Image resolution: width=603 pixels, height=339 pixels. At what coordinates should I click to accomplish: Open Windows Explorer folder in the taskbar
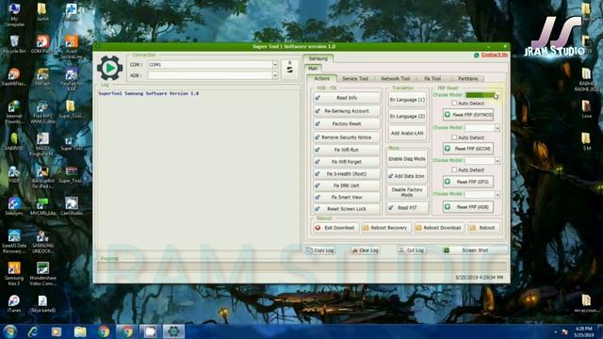80,331
